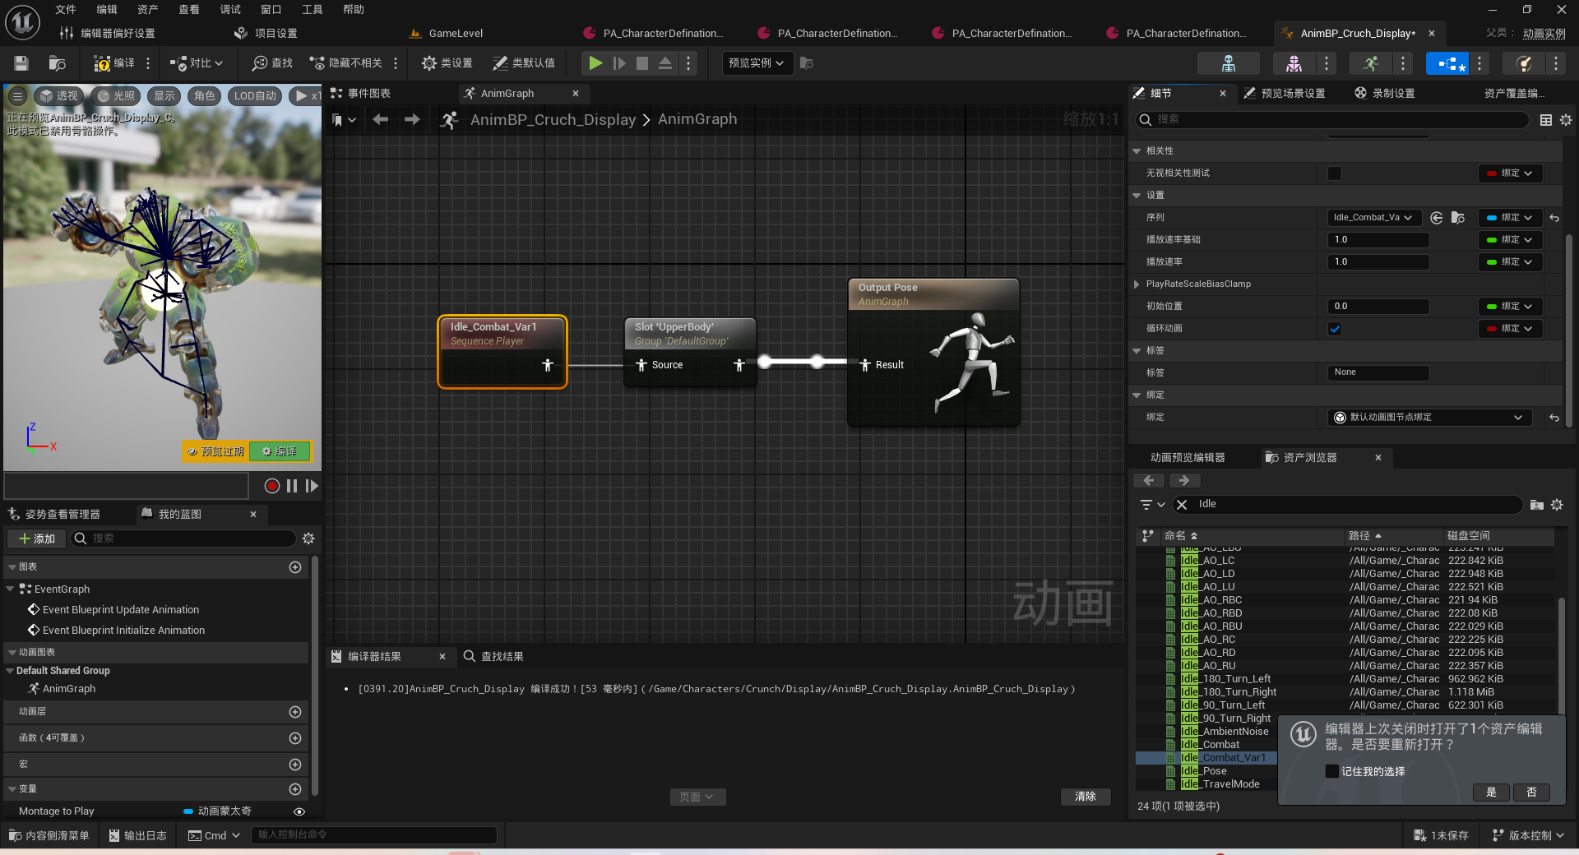
Task: Toggle the Lit (光照) view mode
Action: [115, 96]
